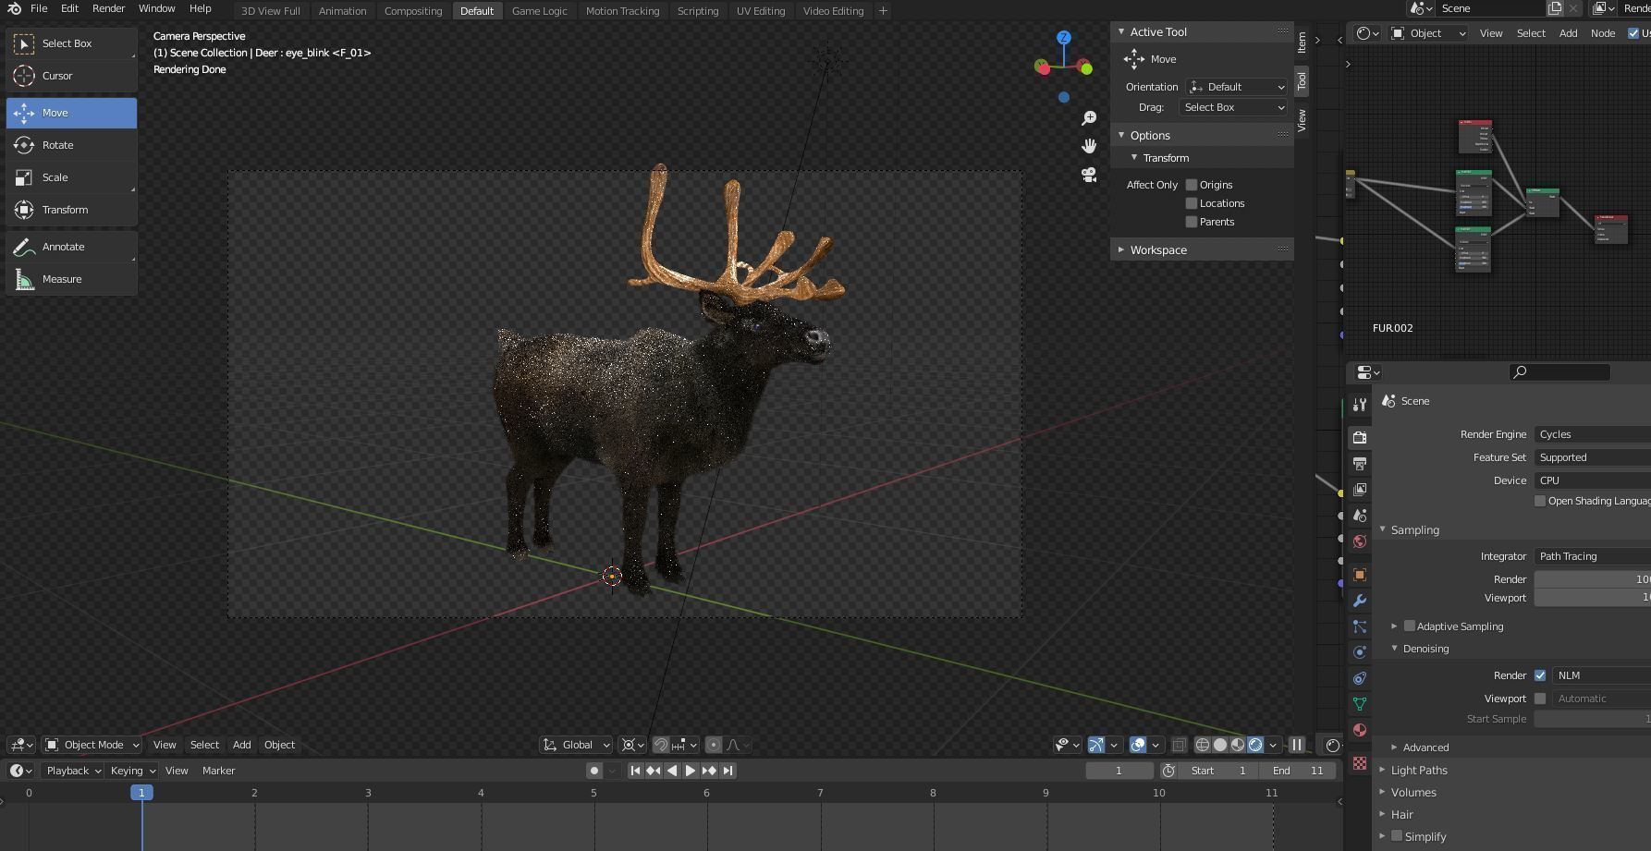Toggle camera view with camera icon
1651x851 pixels.
click(1089, 175)
